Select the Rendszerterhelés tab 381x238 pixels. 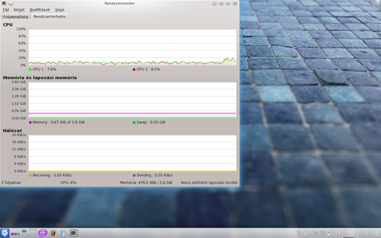coord(49,16)
